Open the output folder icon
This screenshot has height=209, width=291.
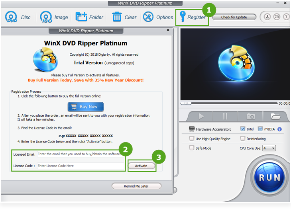point(275,117)
